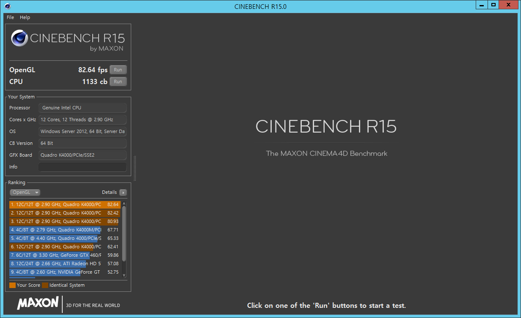The image size is (521, 318).
Task: Click the Cinebench sphere logo icon
Action: (x=19, y=38)
